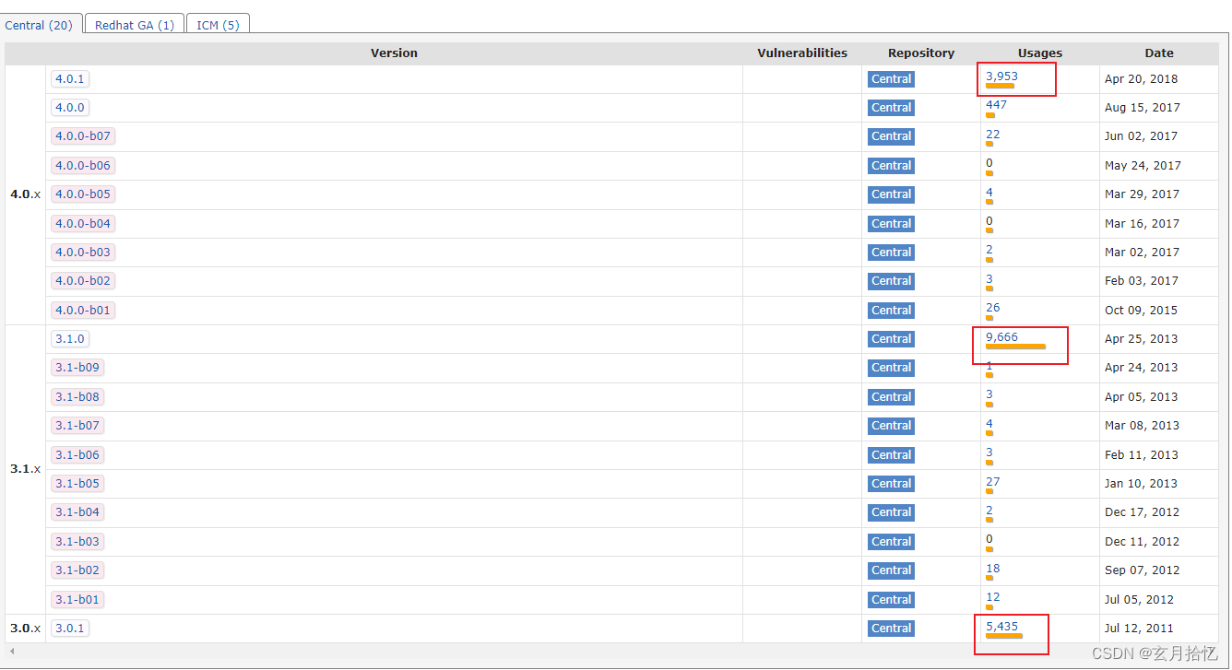Open version 4.0.0-b05 link
The image size is (1232, 670).
coord(83,194)
